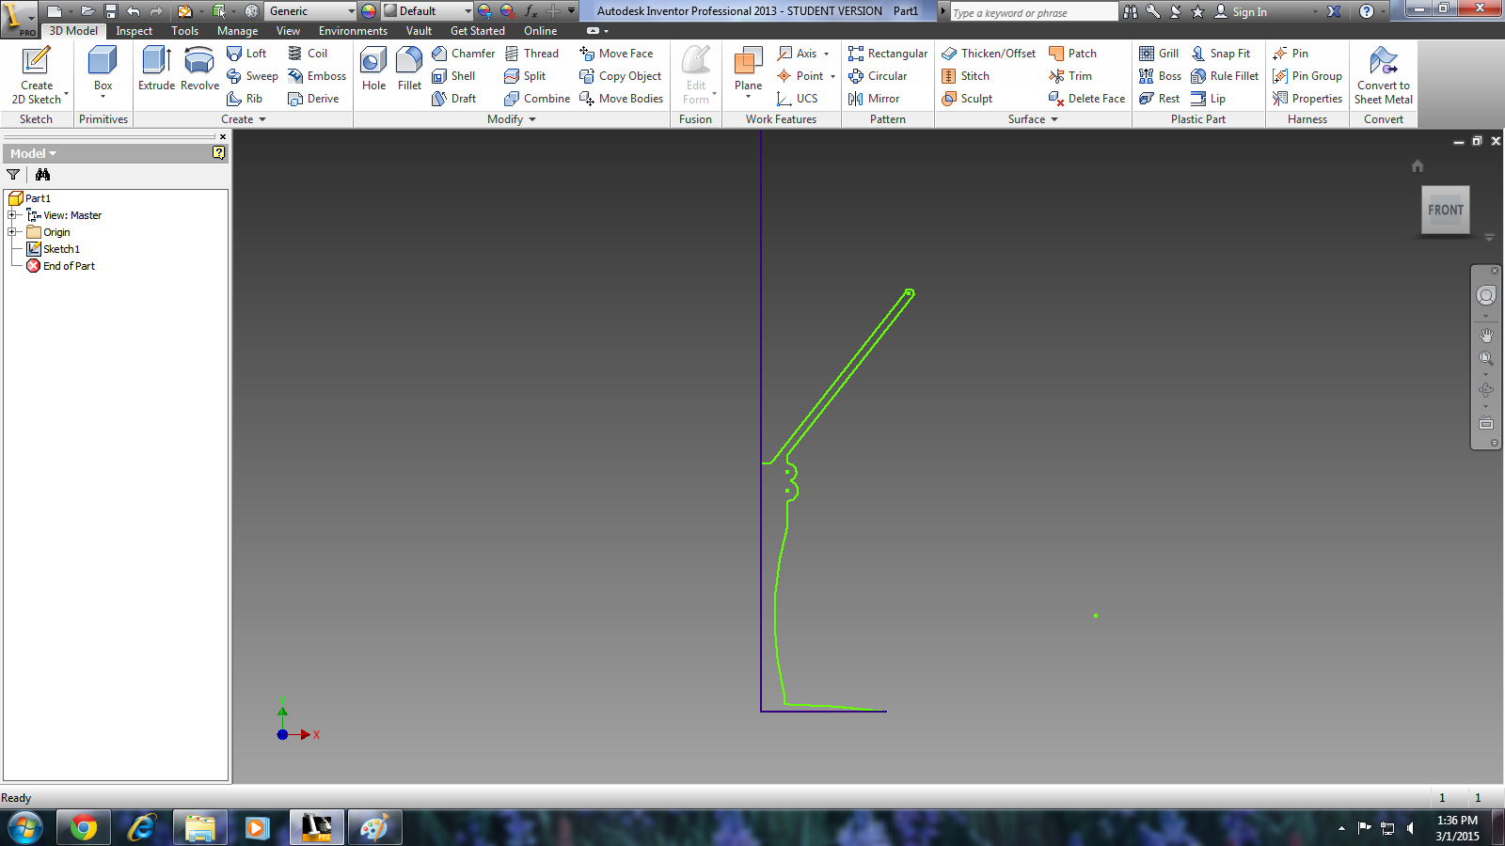The image size is (1505, 846).
Task: Choose the Combine tool
Action: 537,99
